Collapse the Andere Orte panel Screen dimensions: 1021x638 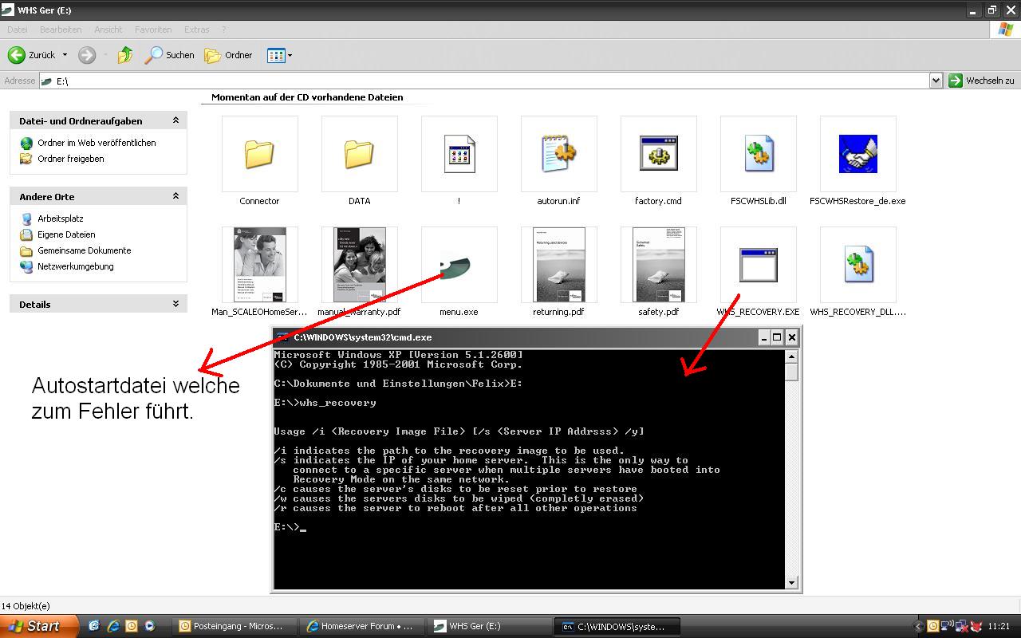(x=175, y=196)
